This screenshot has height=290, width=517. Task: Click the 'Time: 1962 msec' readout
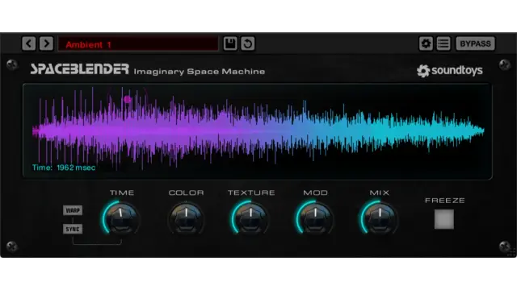click(64, 168)
